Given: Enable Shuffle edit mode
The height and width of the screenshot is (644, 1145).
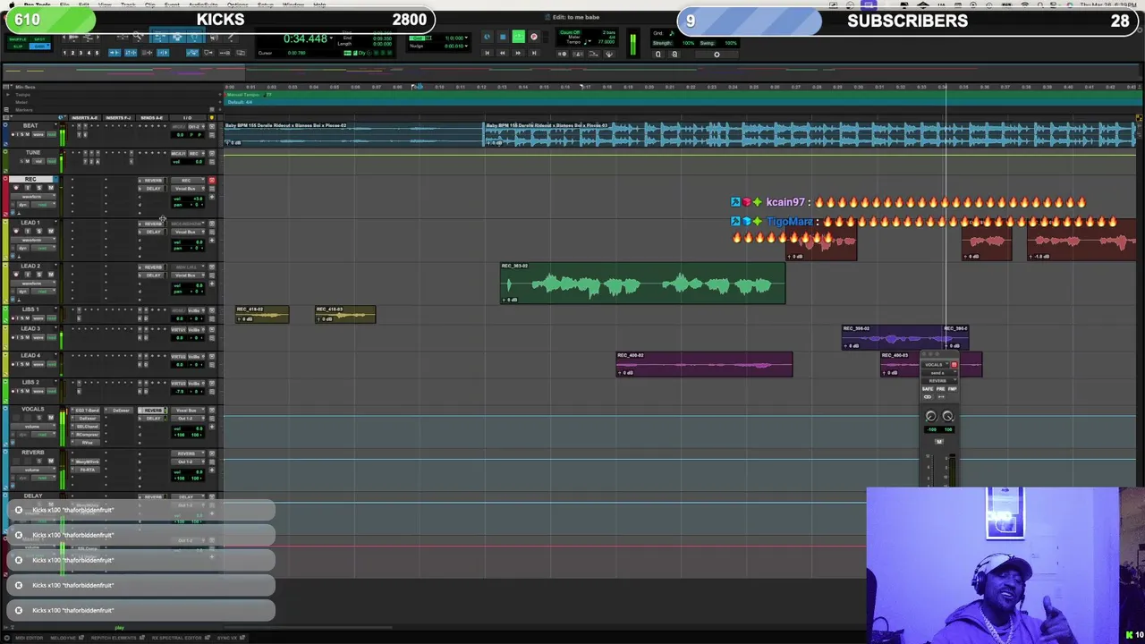Looking at the screenshot, I should 17,38.
